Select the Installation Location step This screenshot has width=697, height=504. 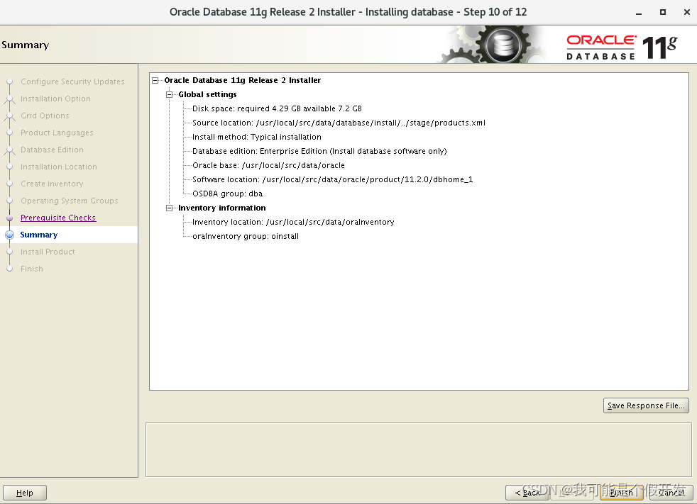coord(59,167)
